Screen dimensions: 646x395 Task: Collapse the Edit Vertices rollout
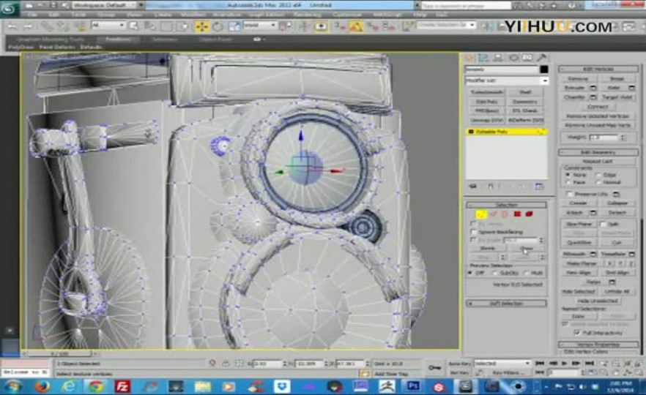[598, 69]
